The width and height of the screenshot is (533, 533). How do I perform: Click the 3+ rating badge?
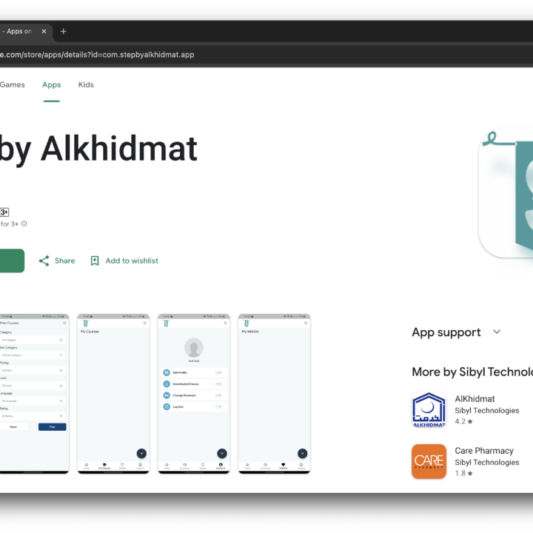click(x=4, y=212)
